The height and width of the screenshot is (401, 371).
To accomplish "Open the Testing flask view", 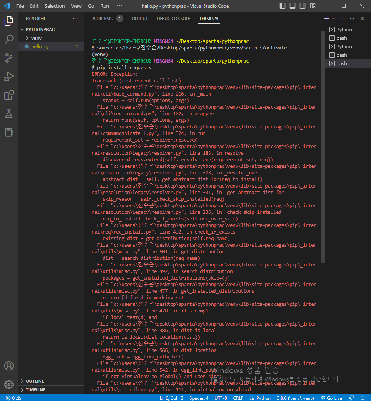I will pyautogui.click(x=9, y=114).
